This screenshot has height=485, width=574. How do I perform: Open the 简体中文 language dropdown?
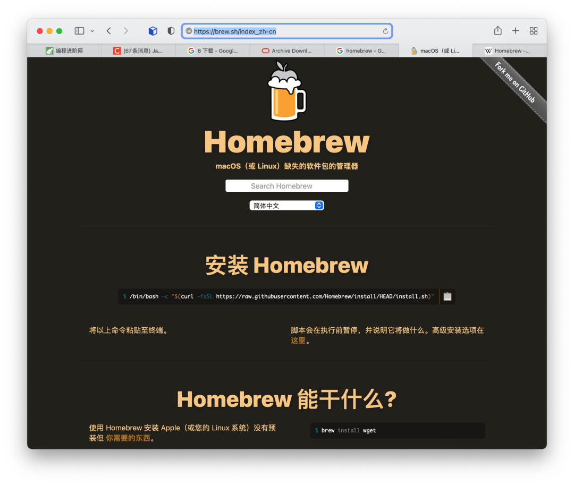pos(286,206)
